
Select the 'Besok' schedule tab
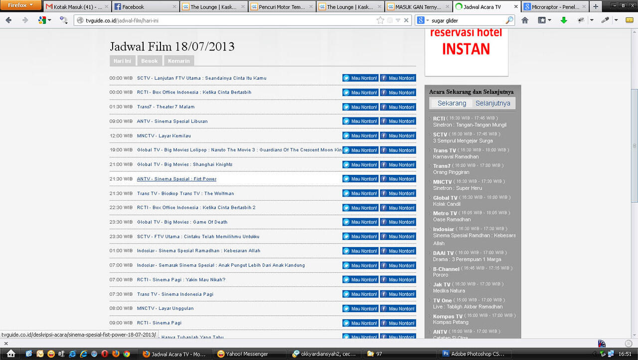point(149,61)
